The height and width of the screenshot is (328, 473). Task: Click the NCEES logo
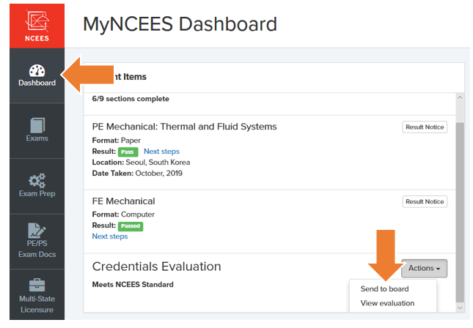(x=32, y=25)
